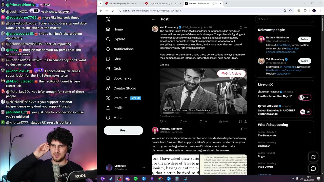324x182 pixels.
Task: Open a new browser tab
Action: click(x=226, y=4)
